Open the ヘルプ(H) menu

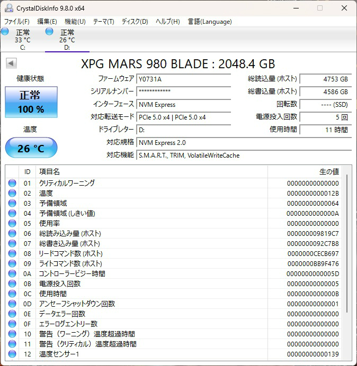[168, 22]
